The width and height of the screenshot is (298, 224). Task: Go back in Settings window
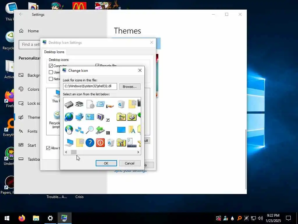click(21, 14)
